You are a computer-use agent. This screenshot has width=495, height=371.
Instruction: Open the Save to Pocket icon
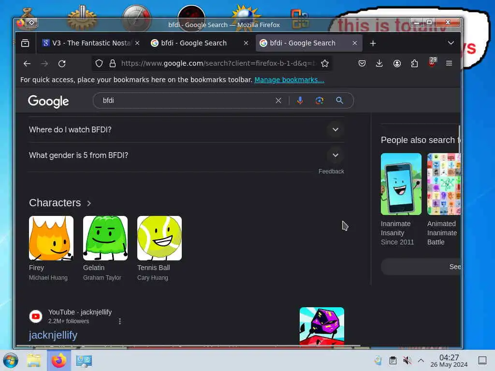click(x=362, y=63)
